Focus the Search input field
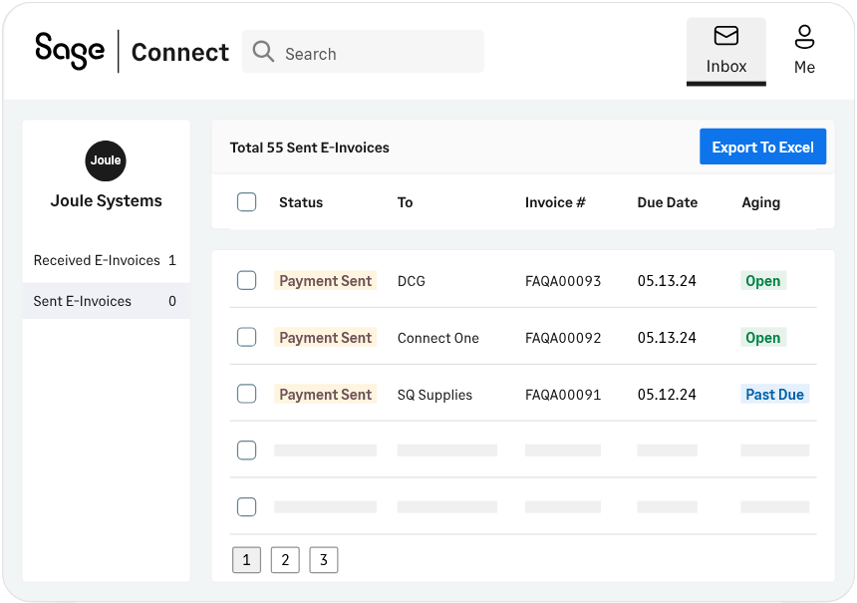Image resolution: width=857 pixels, height=603 pixels. pos(363,52)
